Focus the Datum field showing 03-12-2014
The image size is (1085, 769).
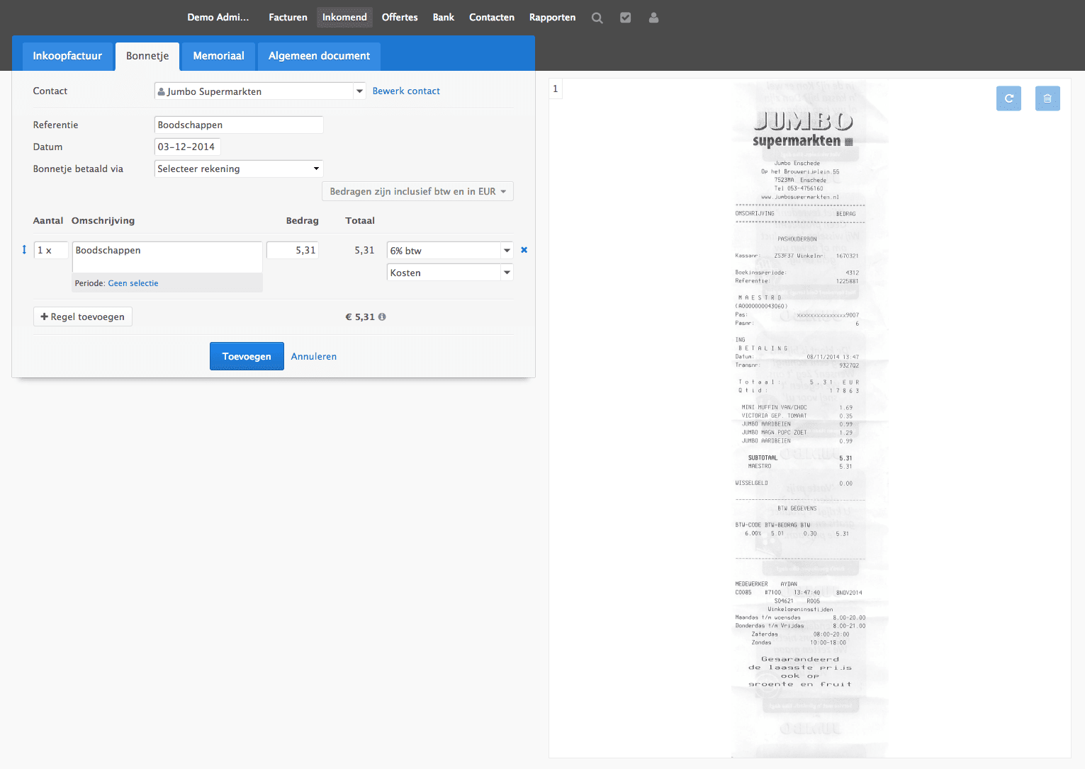click(x=188, y=147)
